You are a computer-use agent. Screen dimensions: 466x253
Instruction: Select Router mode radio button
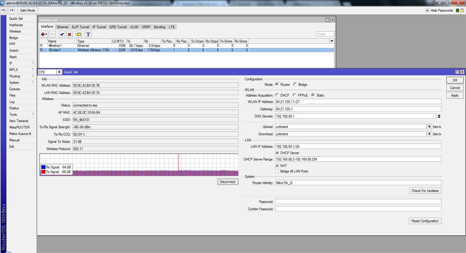tap(277, 84)
